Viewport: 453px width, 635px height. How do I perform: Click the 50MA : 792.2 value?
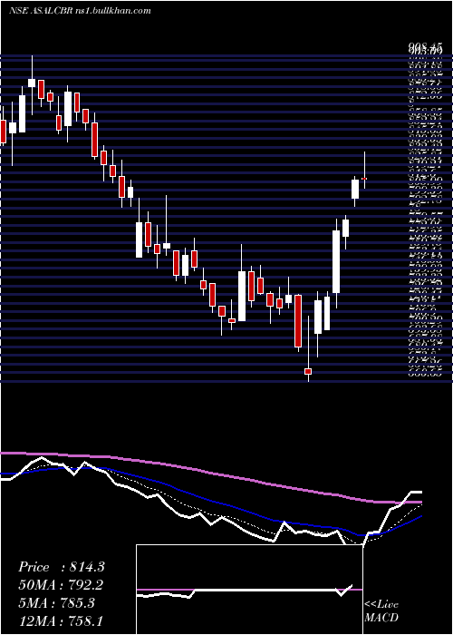tap(61, 585)
